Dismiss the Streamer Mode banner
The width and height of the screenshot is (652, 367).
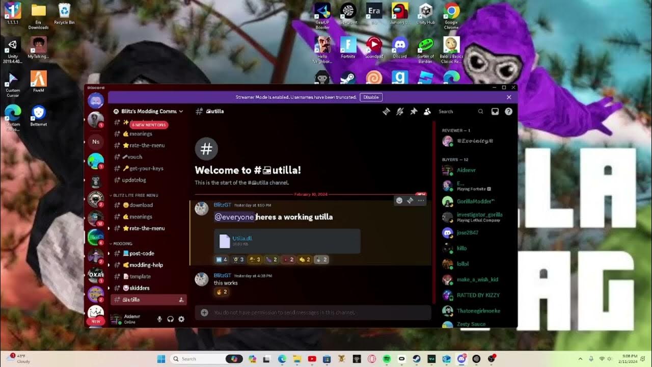click(x=509, y=97)
